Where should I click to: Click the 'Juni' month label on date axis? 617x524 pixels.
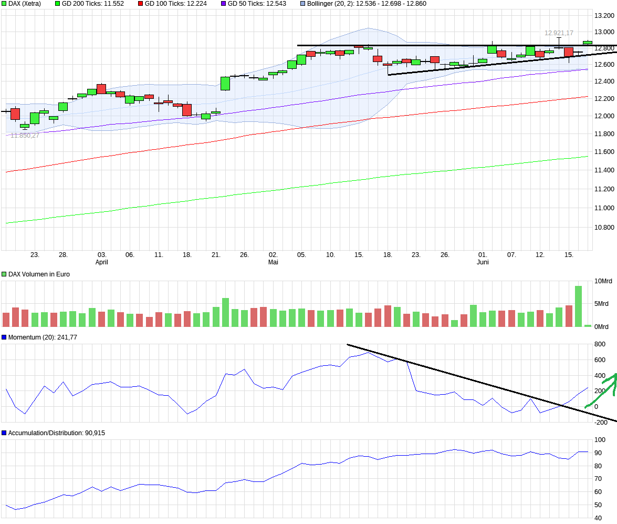(483, 262)
